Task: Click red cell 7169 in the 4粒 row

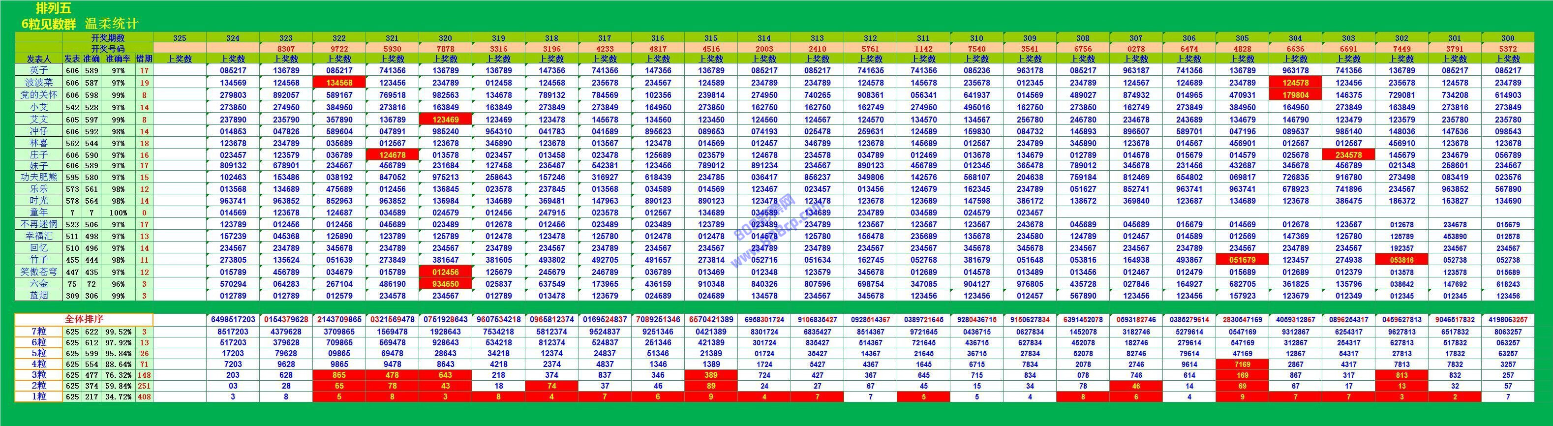Action: (x=1242, y=364)
